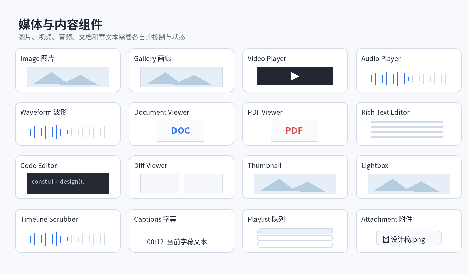Click the Waveform 波形 bars

66,132
